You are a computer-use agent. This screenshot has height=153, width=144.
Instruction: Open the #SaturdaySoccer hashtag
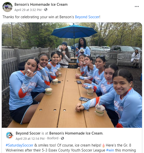click(x=19, y=145)
